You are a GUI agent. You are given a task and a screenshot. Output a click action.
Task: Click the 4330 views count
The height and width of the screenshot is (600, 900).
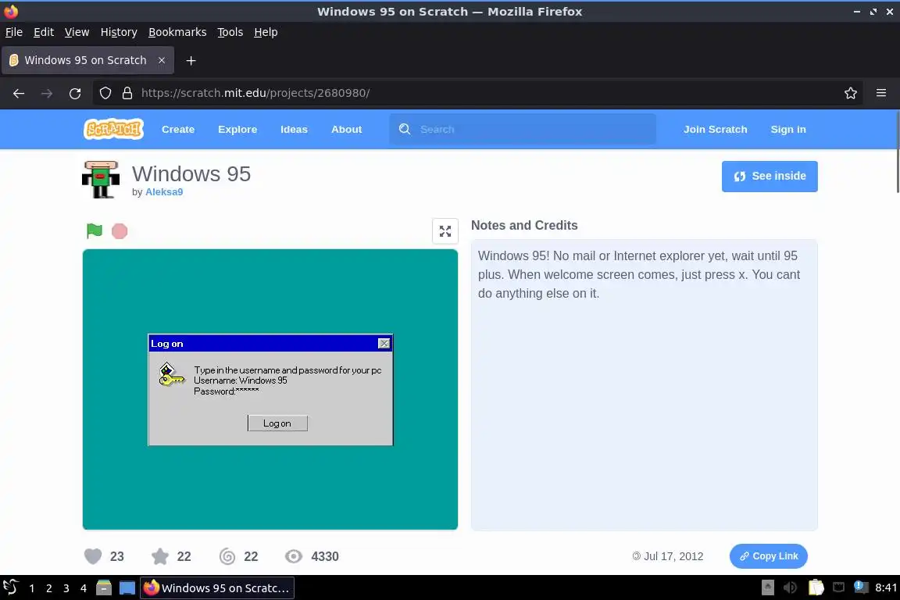pyautogui.click(x=325, y=555)
